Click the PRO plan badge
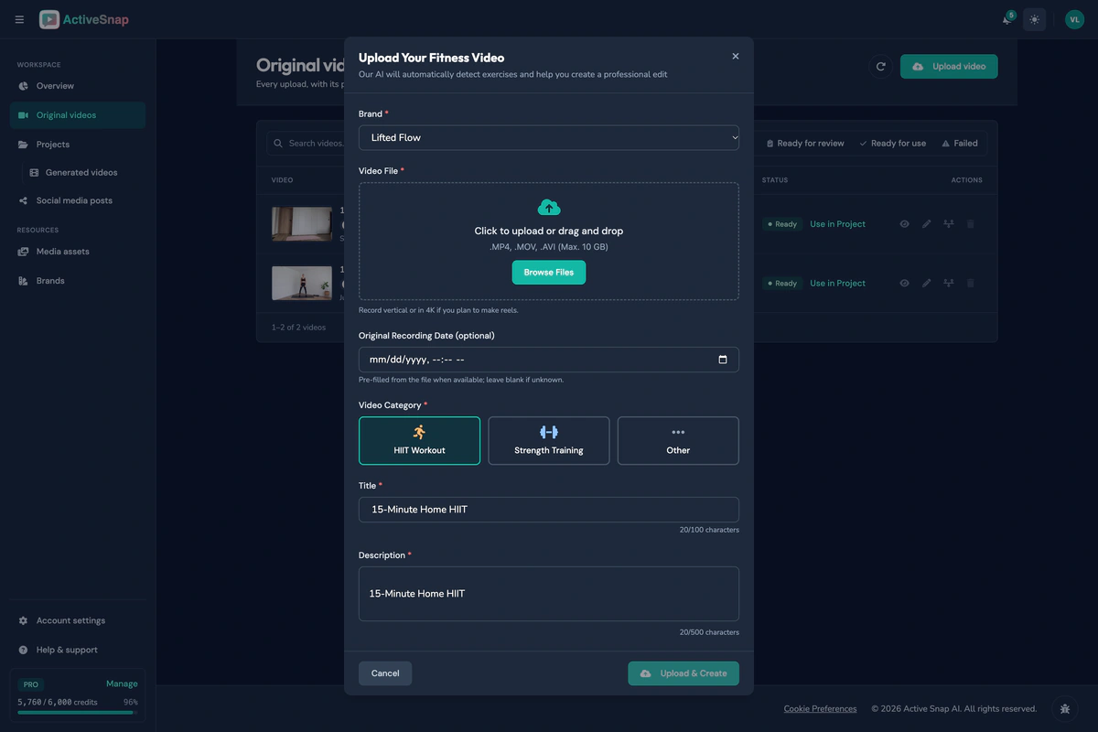Screen dimensions: 1098x732 pyautogui.click(x=31, y=684)
